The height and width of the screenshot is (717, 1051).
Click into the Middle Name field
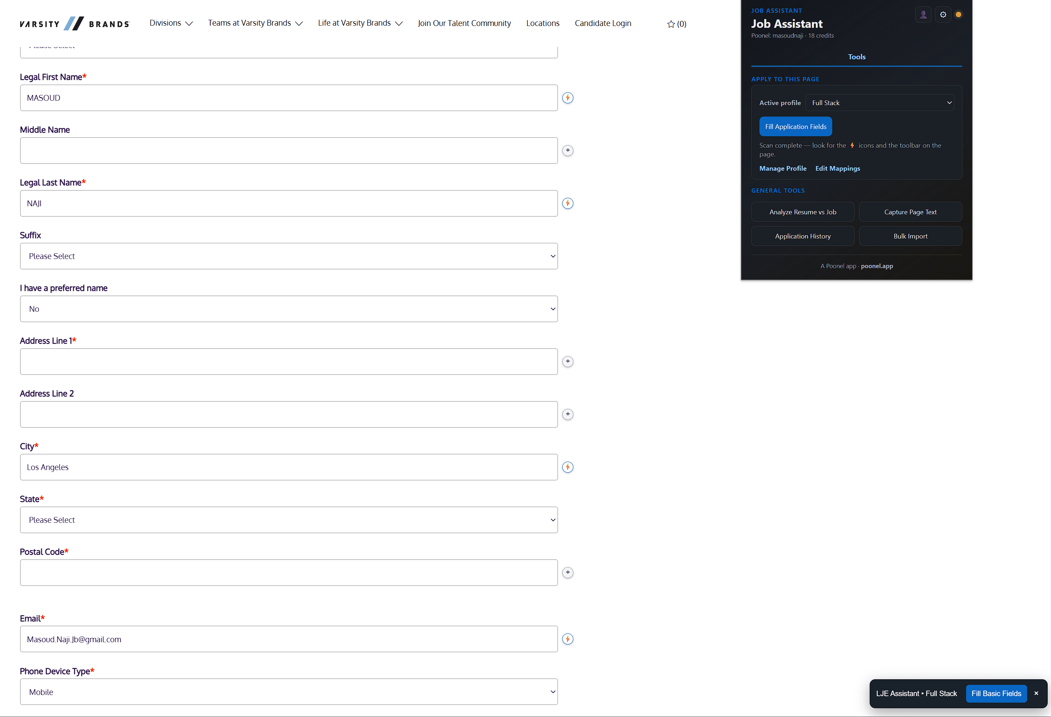289,151
